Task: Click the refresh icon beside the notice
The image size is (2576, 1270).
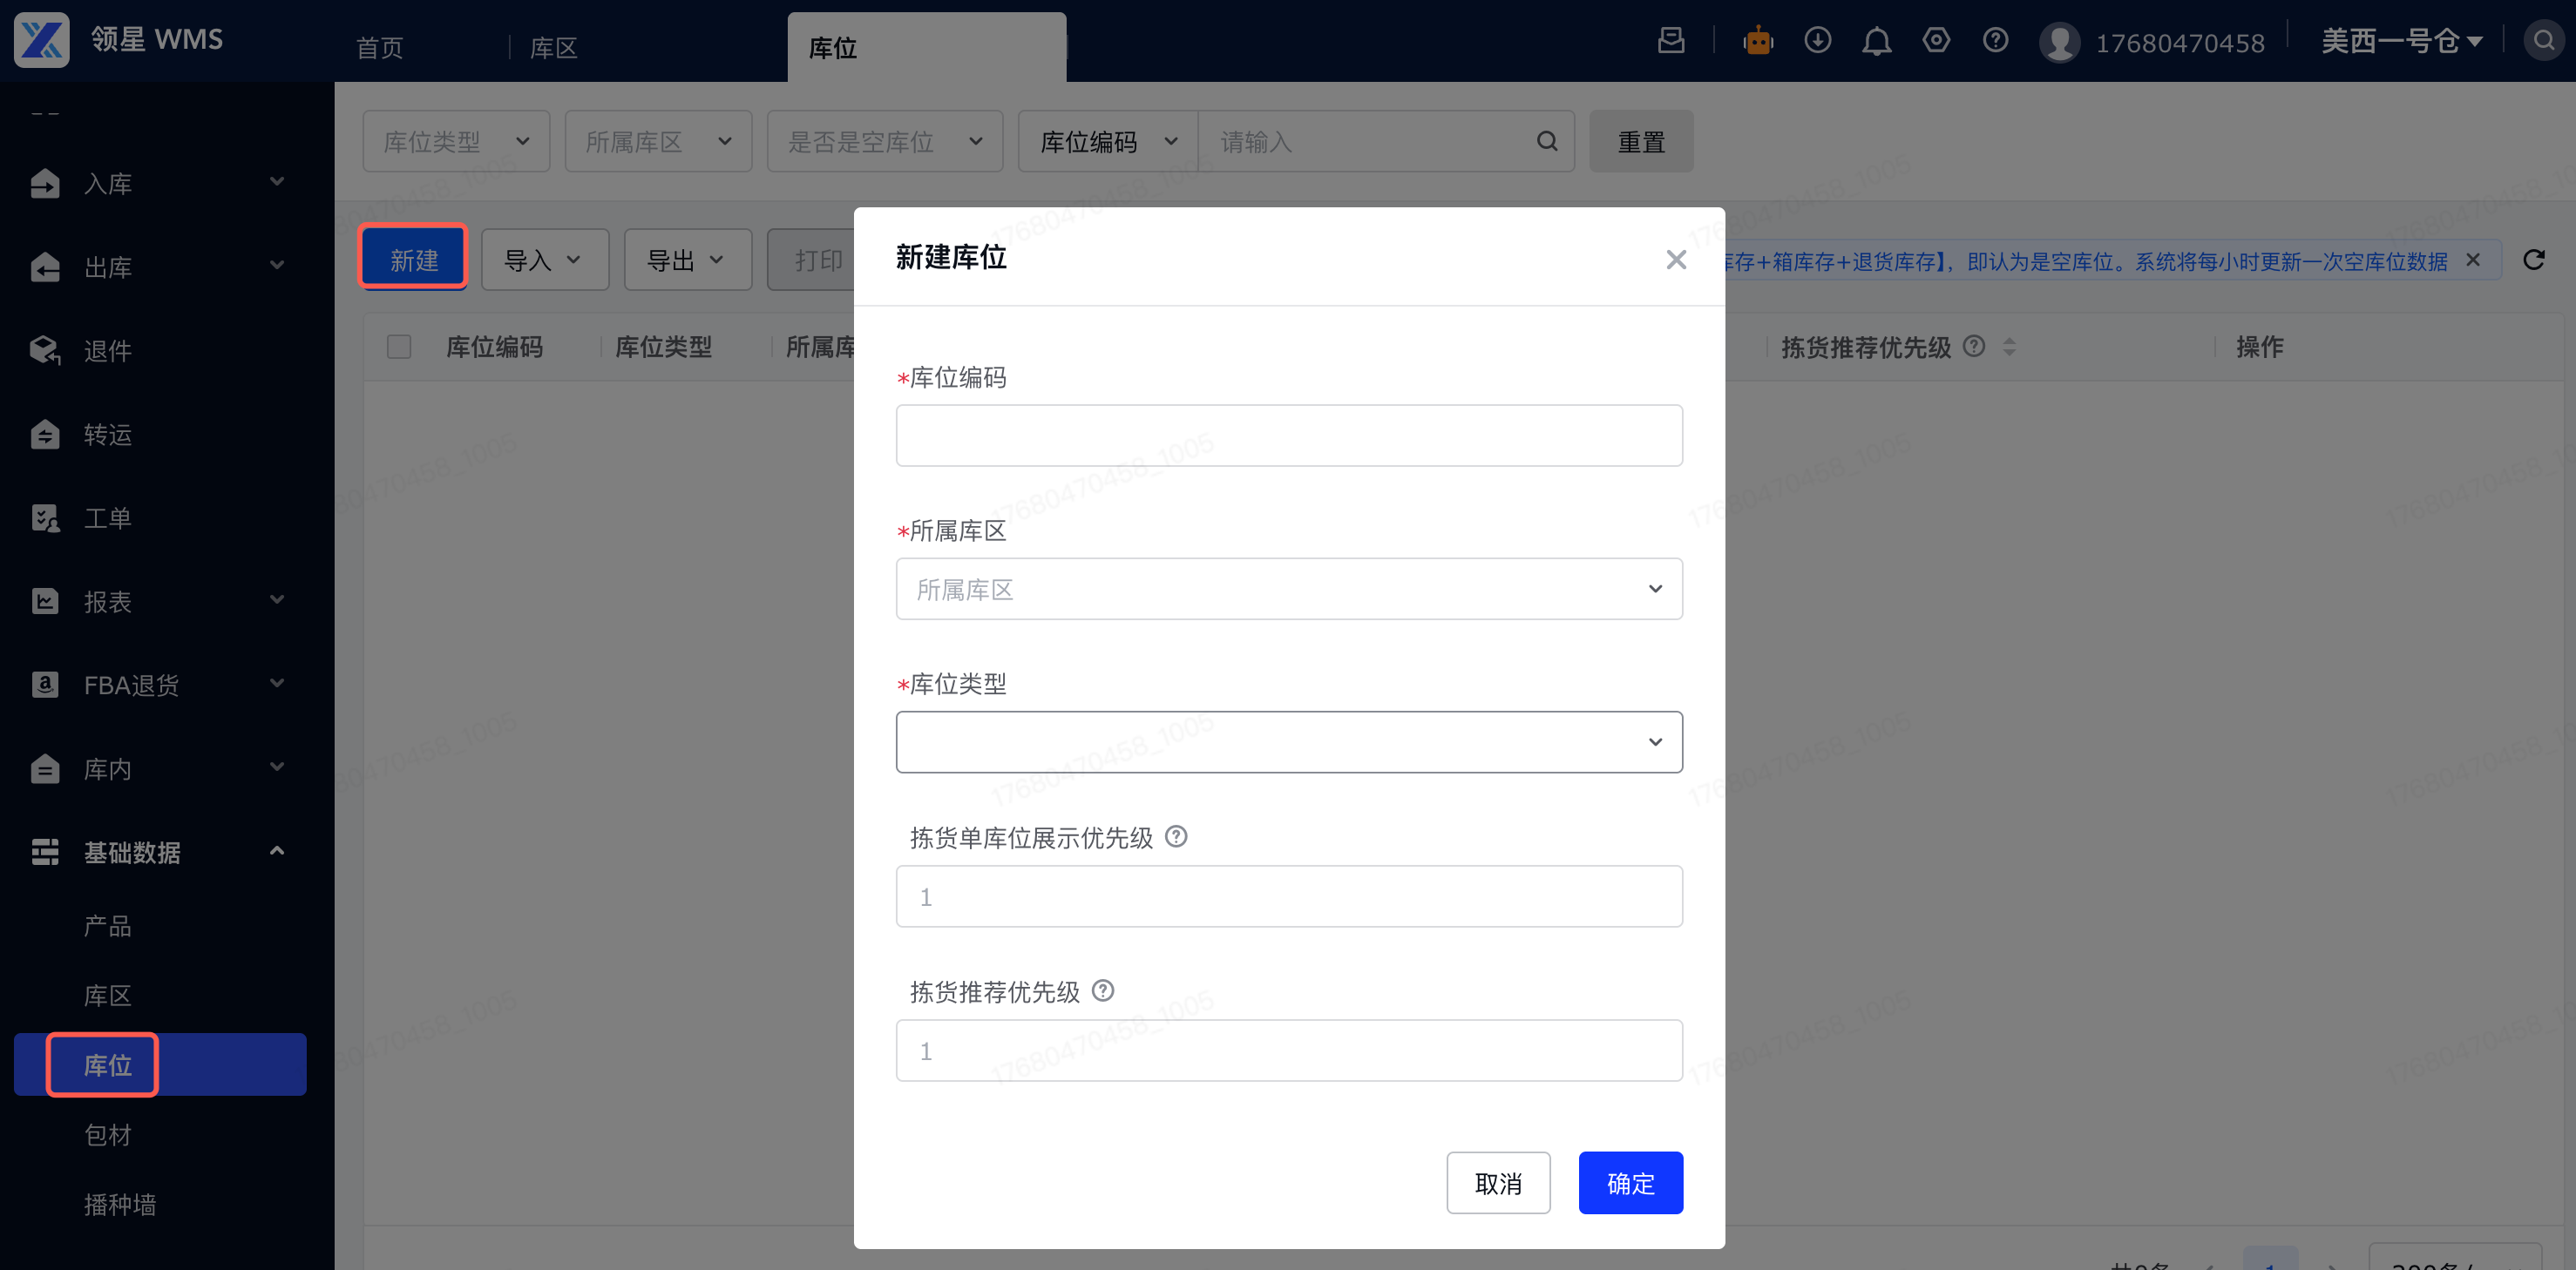Action: pos(2533,260)
